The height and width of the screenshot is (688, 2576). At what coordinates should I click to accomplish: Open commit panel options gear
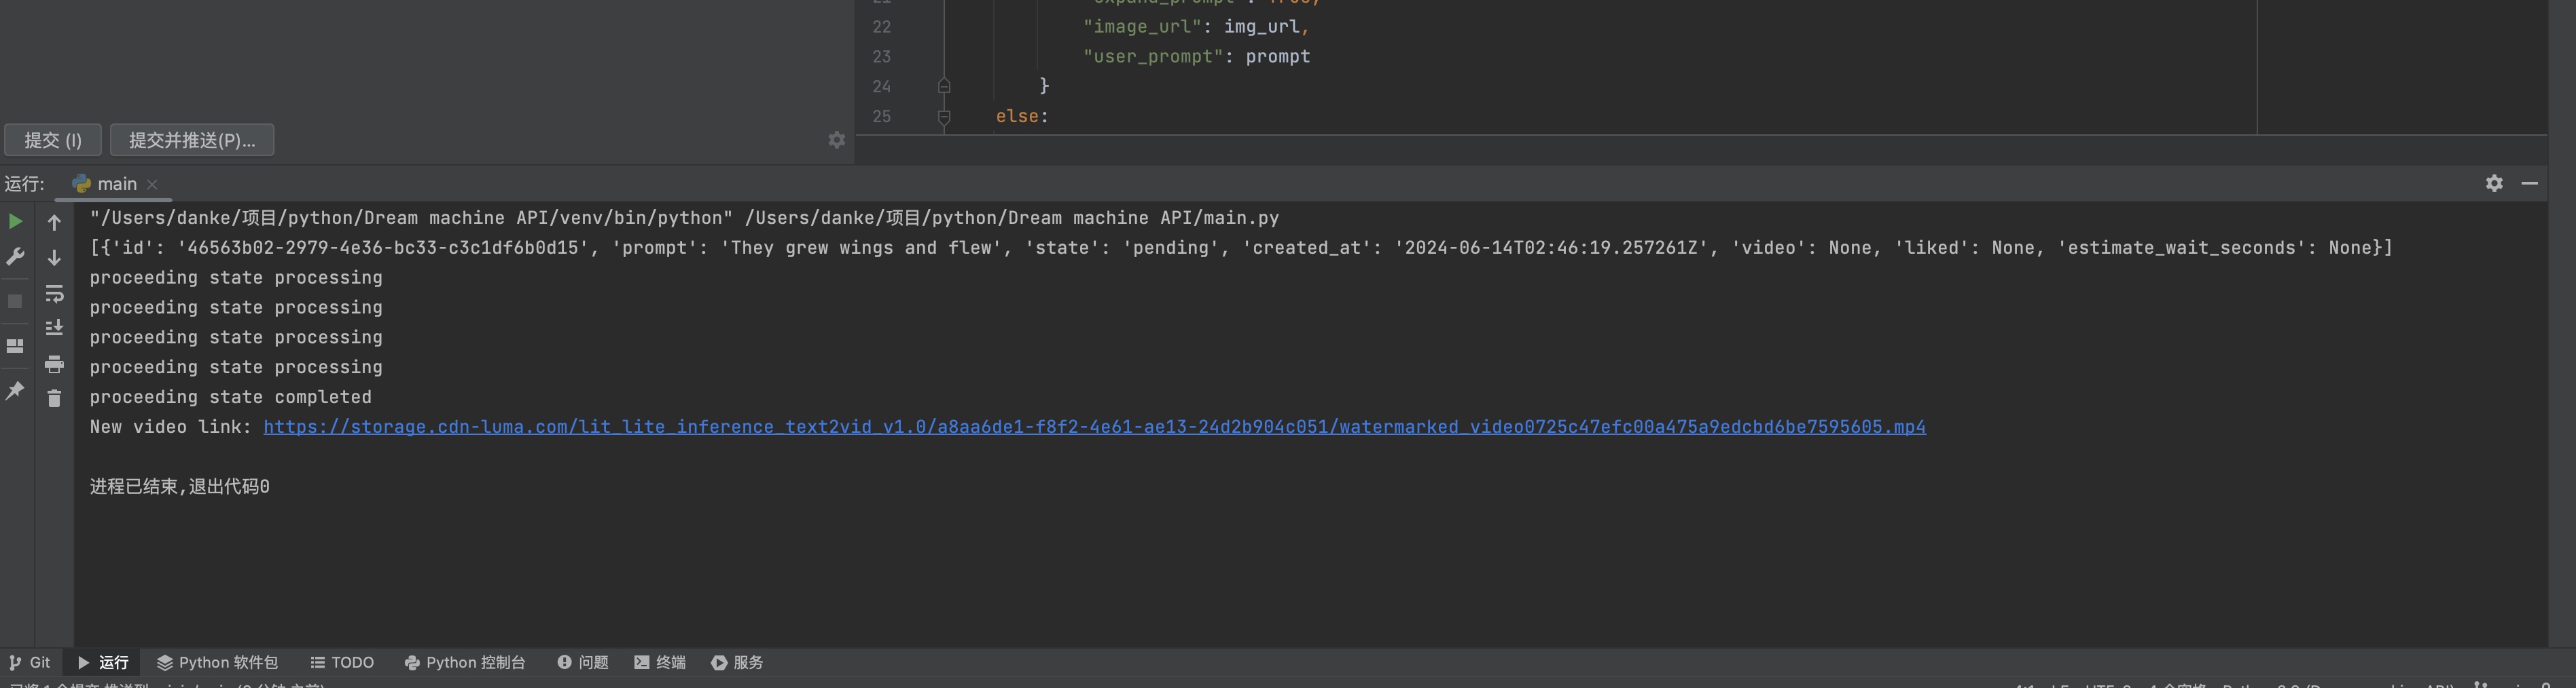(x=837, y=140)
